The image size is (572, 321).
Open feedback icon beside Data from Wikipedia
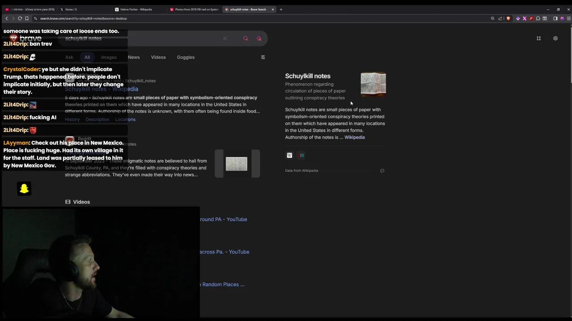point(382,170)
